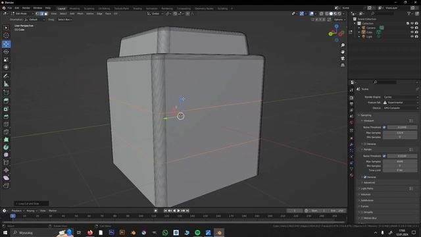The image size is (421, 237).
Task: Jump to the timeline start button
Action: point(165,211)
